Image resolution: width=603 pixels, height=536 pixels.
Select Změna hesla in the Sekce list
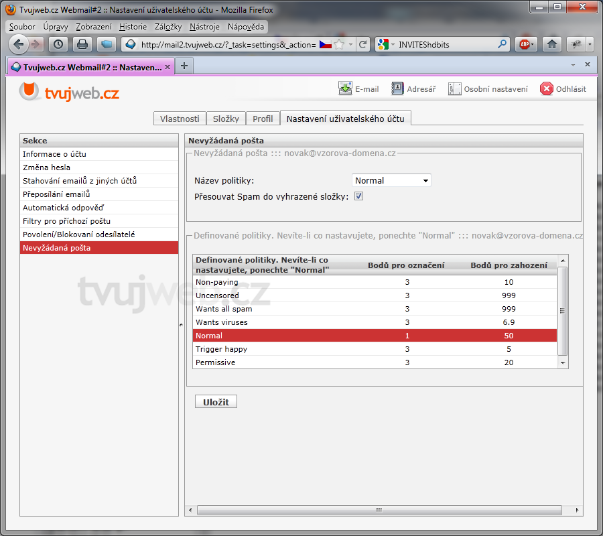(47, 167)
